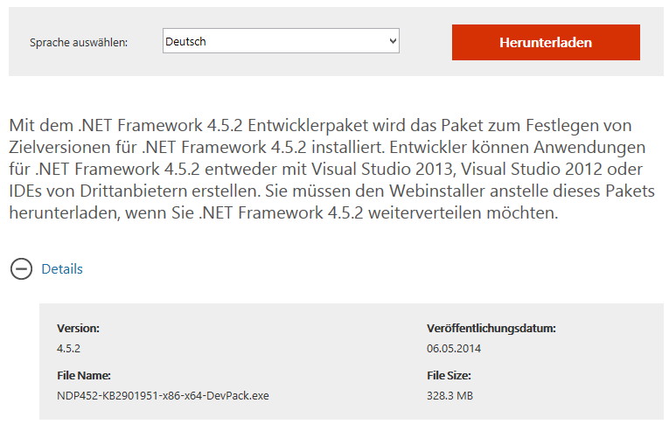Open the Deutsch language combo box
Screen dimensions: 669x431
pyautogui.click(x=281, y=41)
